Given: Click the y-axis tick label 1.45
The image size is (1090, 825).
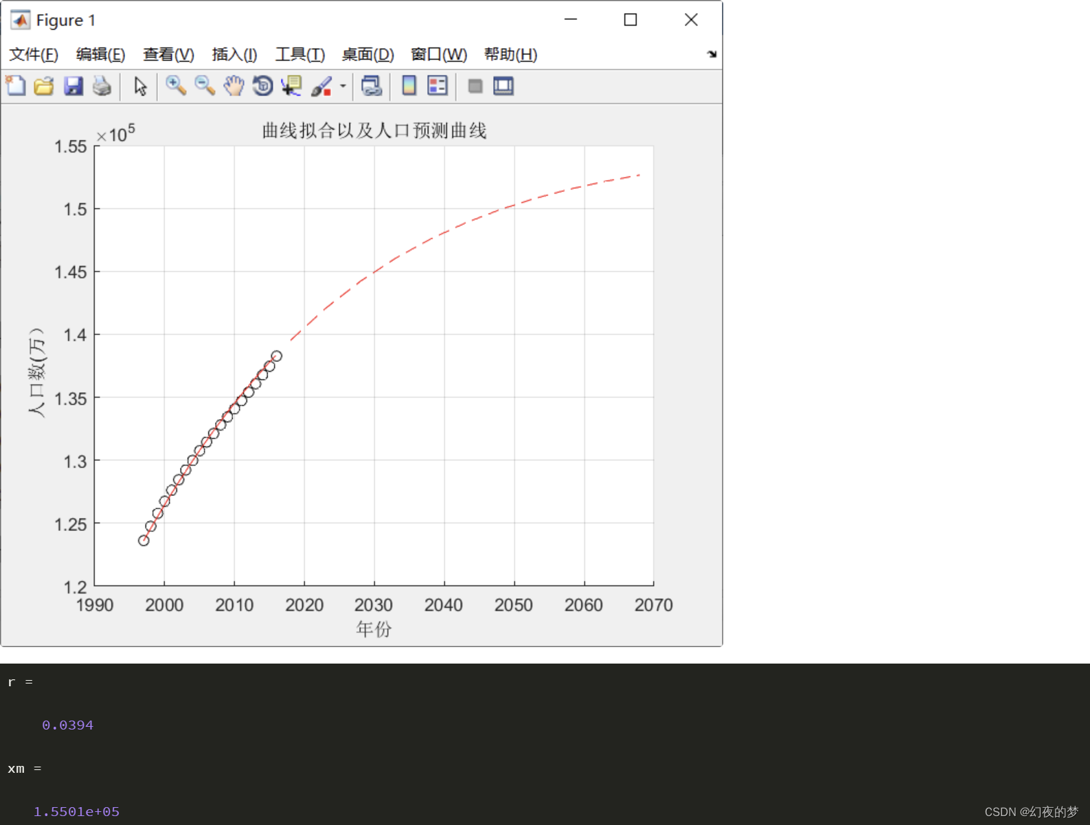Looking at the screenshot, I should (x=71, y=272).
